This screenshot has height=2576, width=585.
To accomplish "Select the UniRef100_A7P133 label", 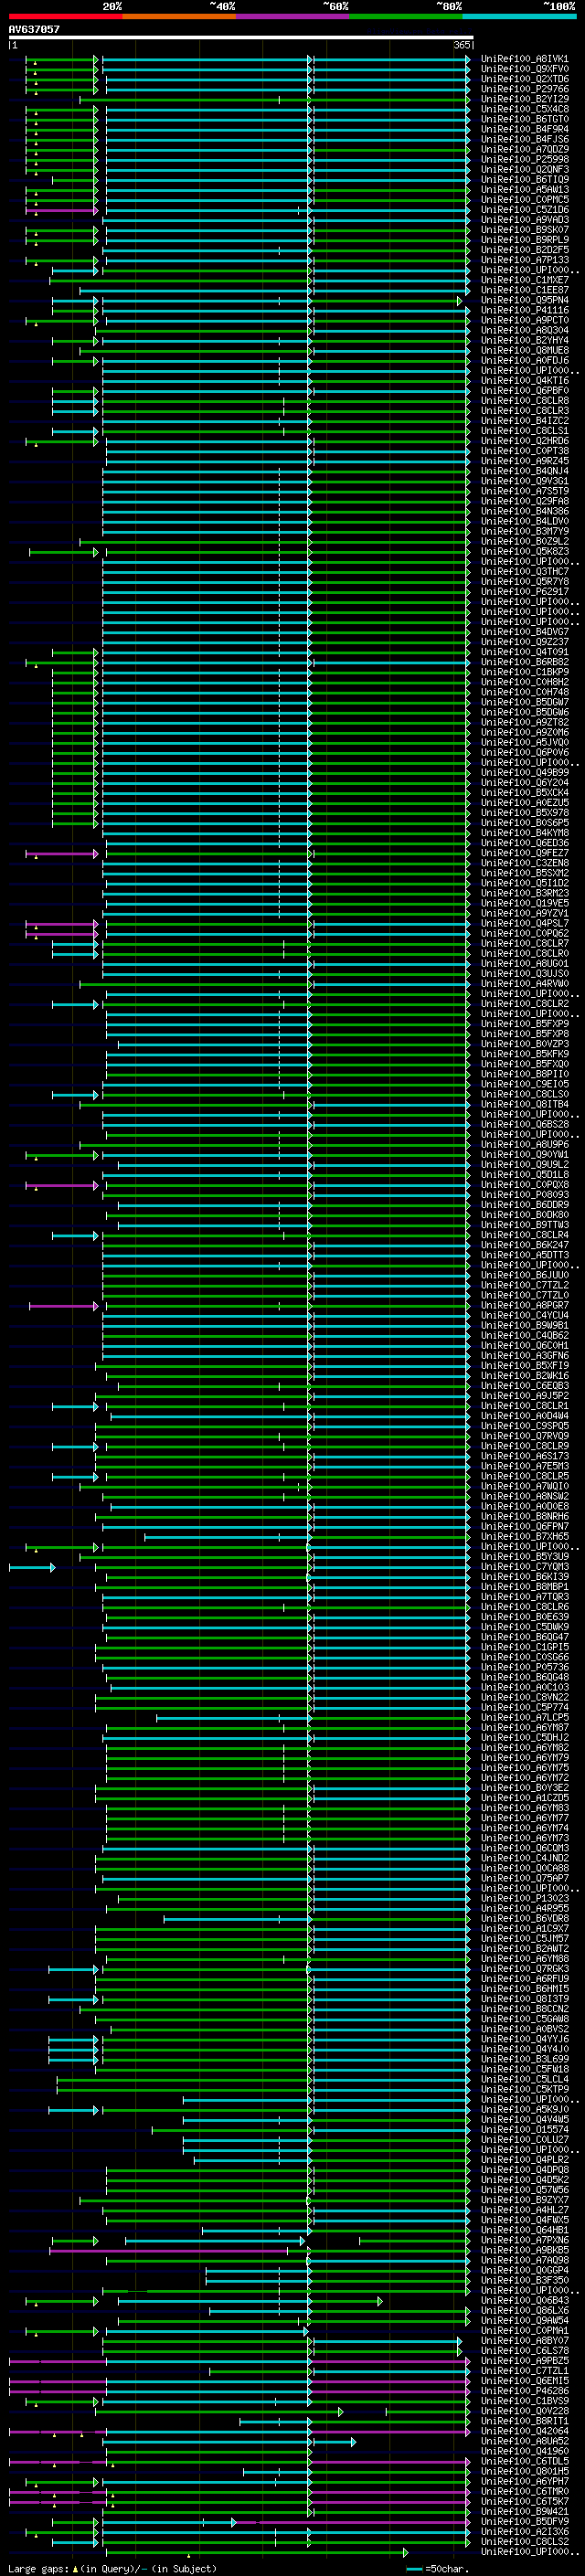I will [x=525, y=260].
